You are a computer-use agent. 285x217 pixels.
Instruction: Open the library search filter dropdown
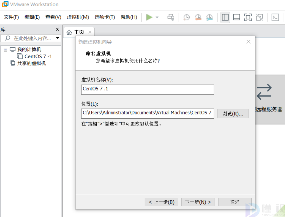pos(58,38)
